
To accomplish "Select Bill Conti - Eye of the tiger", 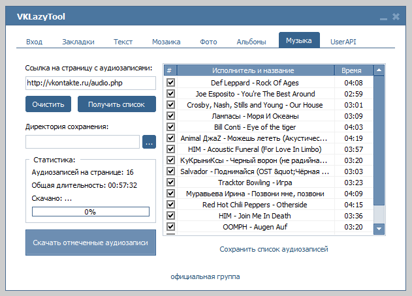I will coord(255,127).
